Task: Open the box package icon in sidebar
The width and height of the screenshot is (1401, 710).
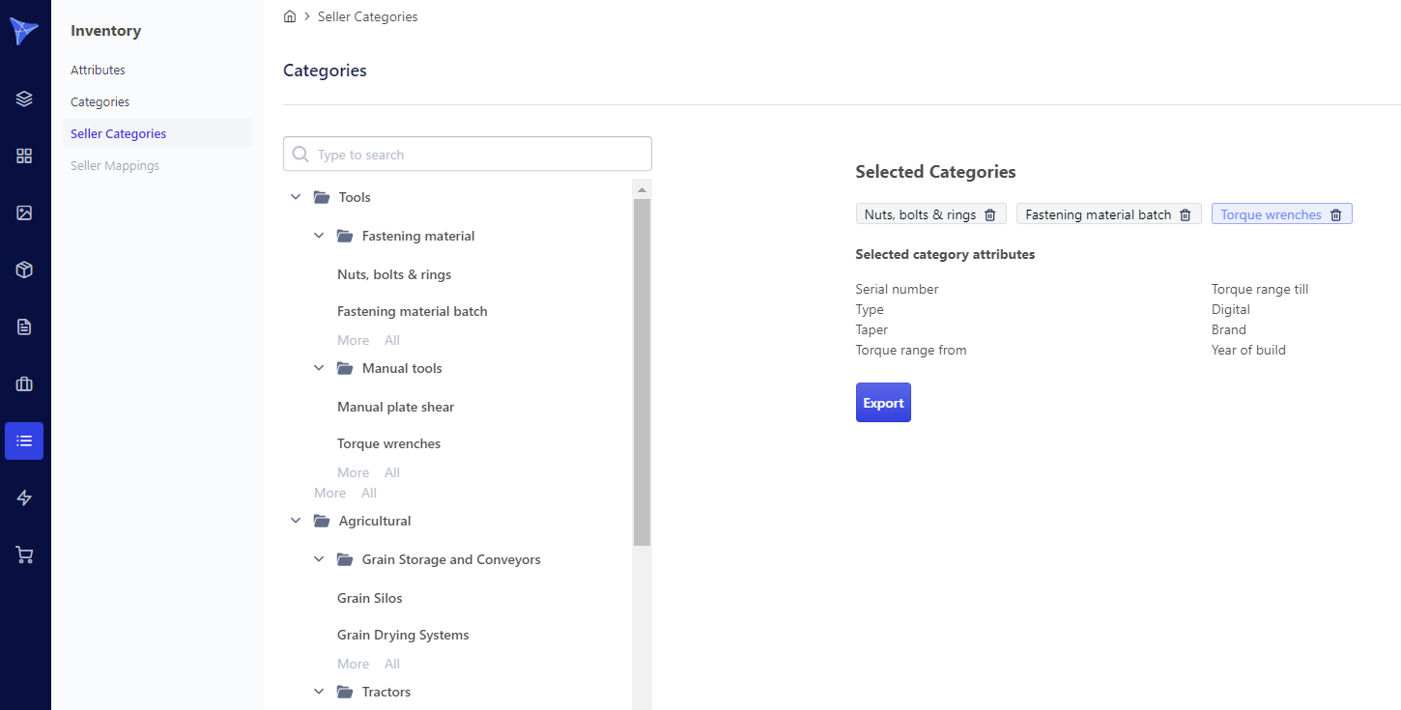Action: tap(24, 270)
